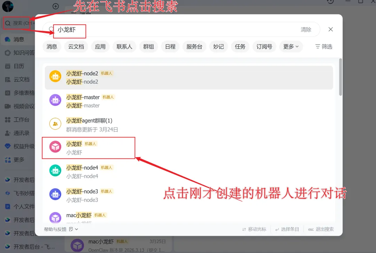Screen dimensions: 376x253
Task: Select the pink 小龙虾 robot avatar
Action: click(x=55, y=147)
